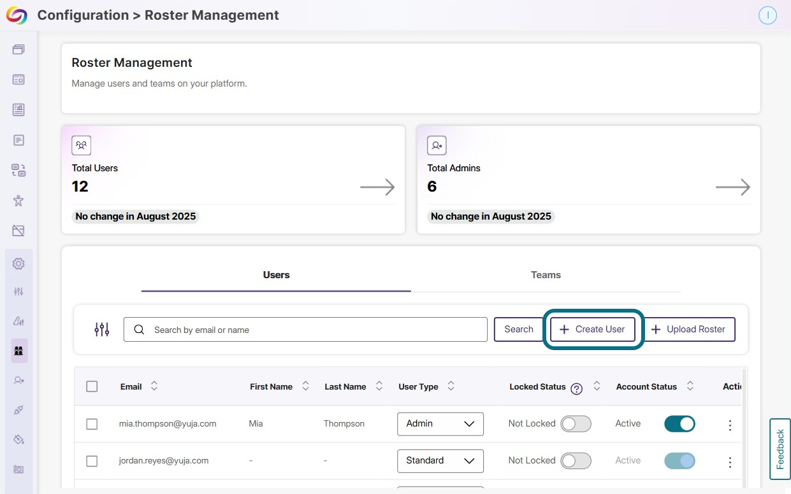Open the document lines sidebar icon
This screenshot has width=791, height=494.
[18, 140]
